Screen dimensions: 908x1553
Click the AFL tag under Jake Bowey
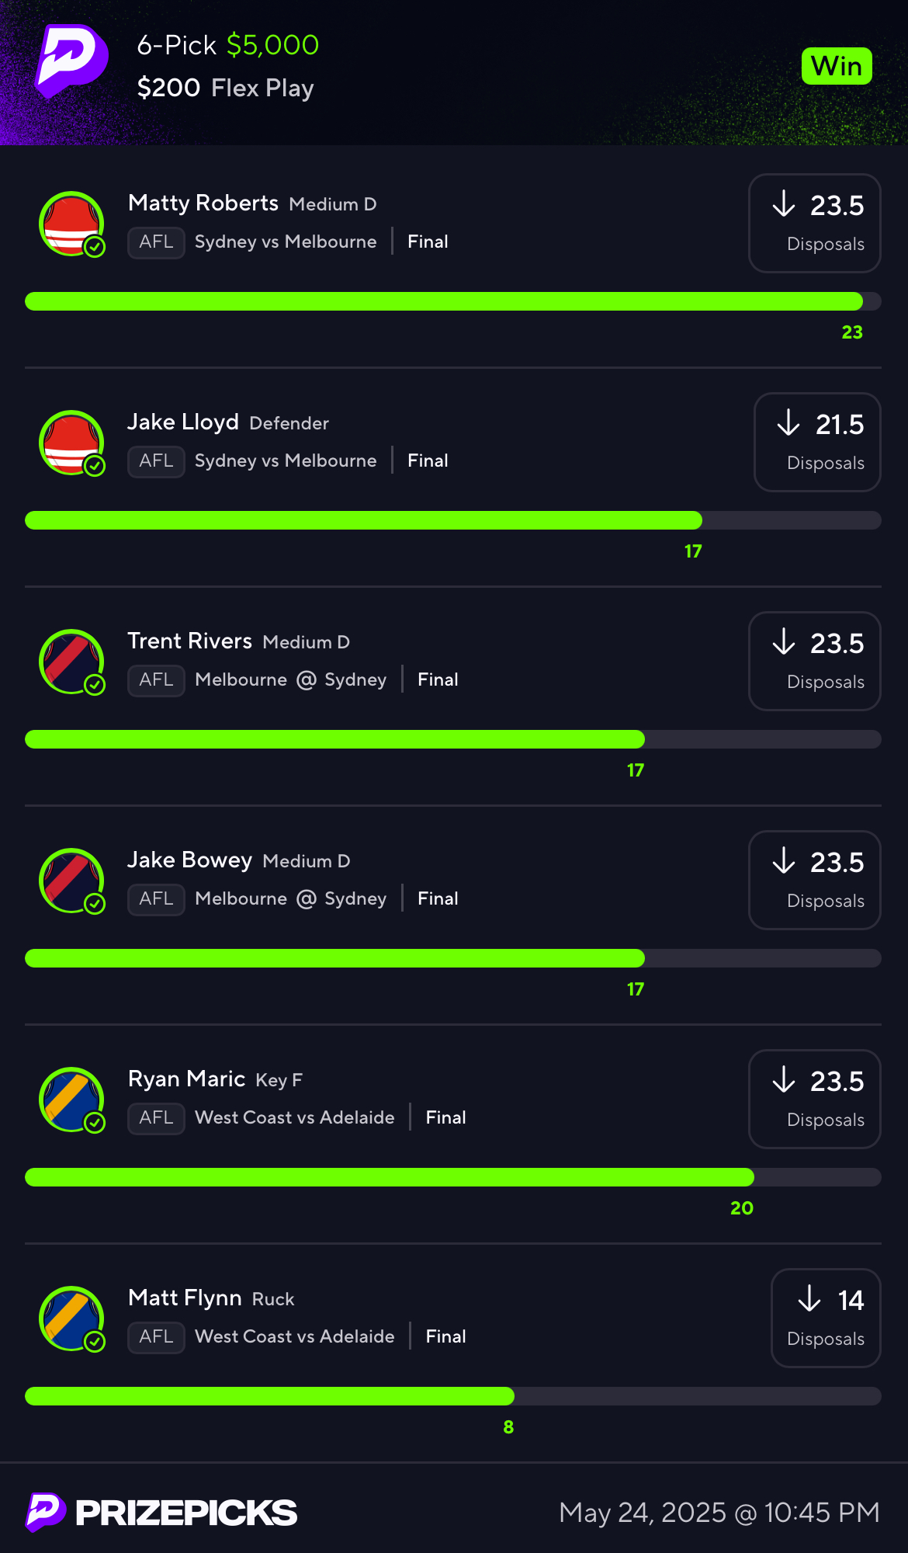tap(156, 899)
